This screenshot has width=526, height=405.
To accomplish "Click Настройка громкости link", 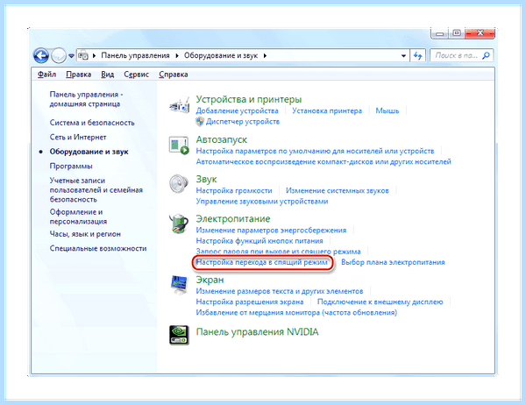I will (234, 190).
